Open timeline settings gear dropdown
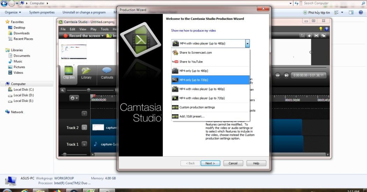The height and width of the screenshot is (192, 367). (x=74, y=98)
